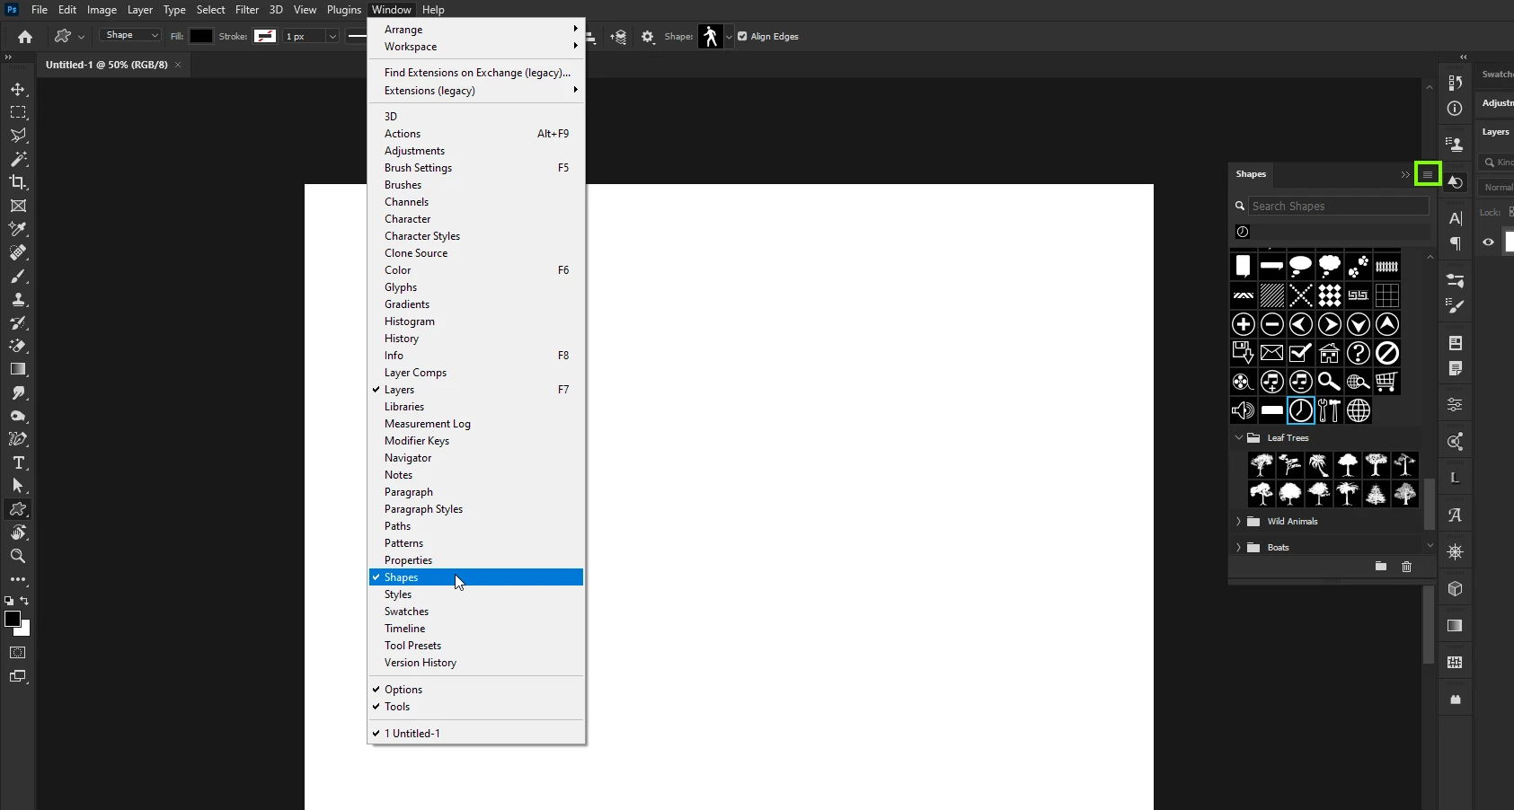Viewport: 1514px width, 810px height.
Task: Select the Custom Shape tool in toolbar
Action: (x=18, y=509)
